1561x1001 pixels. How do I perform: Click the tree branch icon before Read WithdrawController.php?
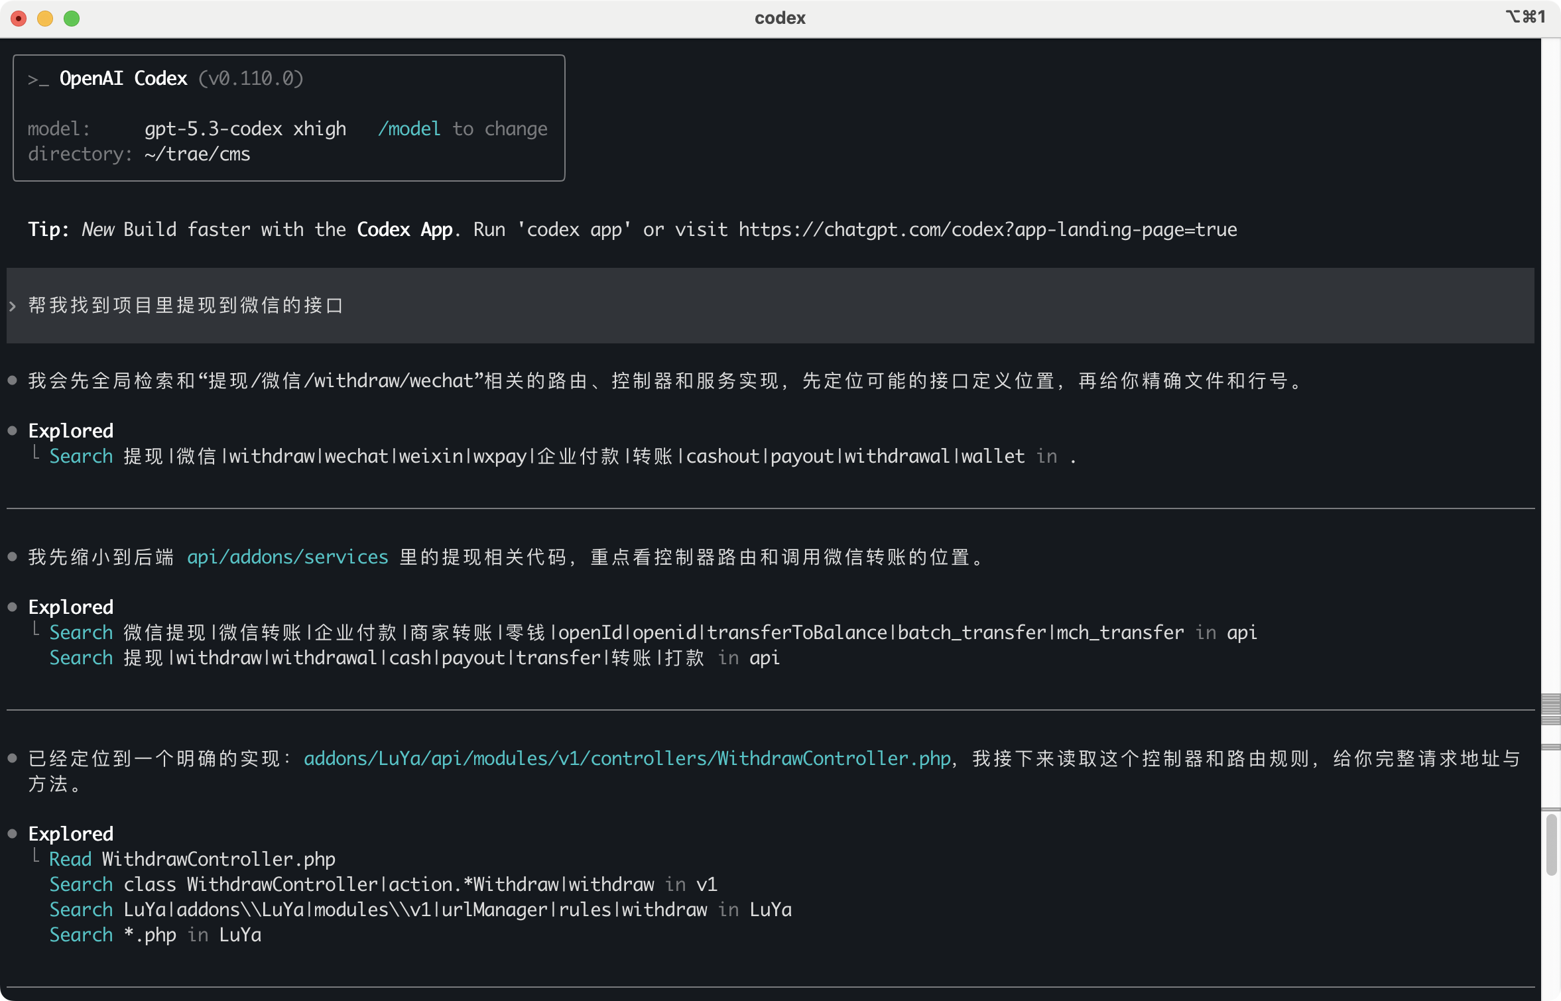click(x=36, y=856)
